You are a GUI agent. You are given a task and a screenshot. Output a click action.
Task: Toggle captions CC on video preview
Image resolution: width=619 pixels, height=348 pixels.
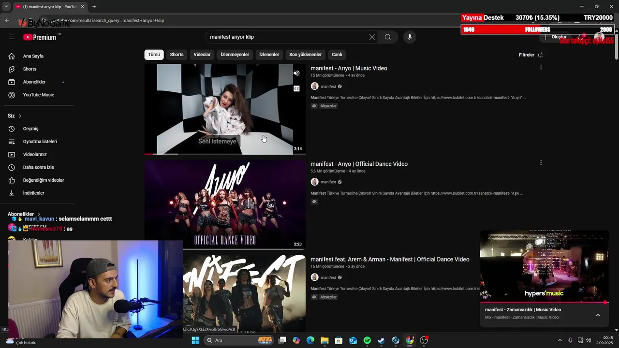click(x=296, y=88)
